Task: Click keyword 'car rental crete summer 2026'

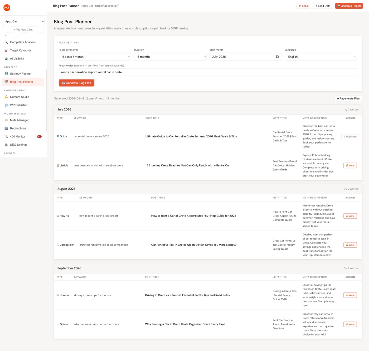Action: point(91,136)
